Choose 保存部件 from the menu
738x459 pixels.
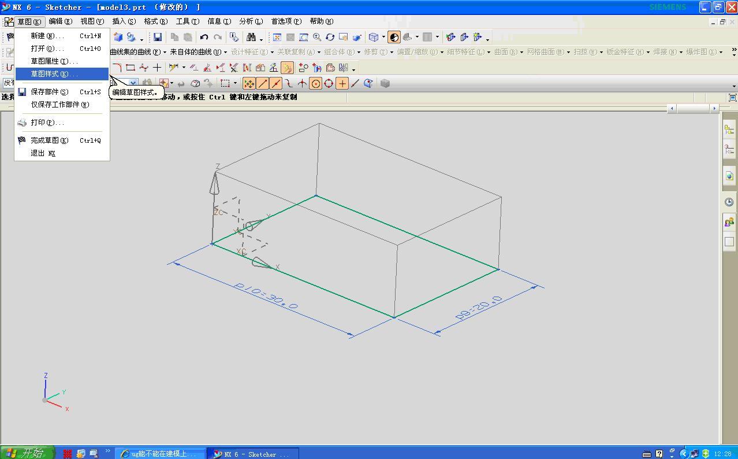click(x=62, y=92)
